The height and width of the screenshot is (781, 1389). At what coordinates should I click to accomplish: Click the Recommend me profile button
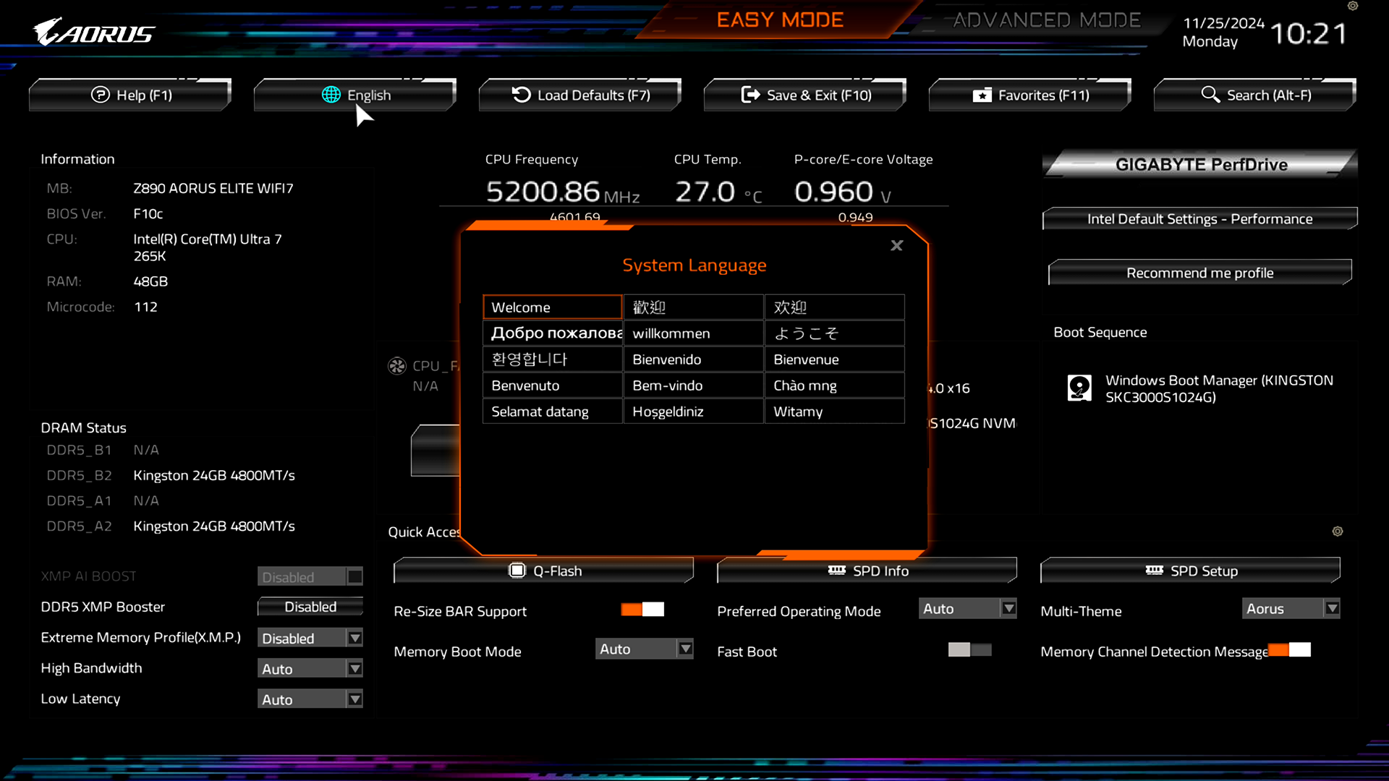click(1199, 273)
